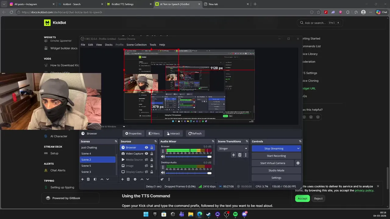390x219 pixels.
Task: Remove scene transition with trash icon
Action: click(240, 155)
